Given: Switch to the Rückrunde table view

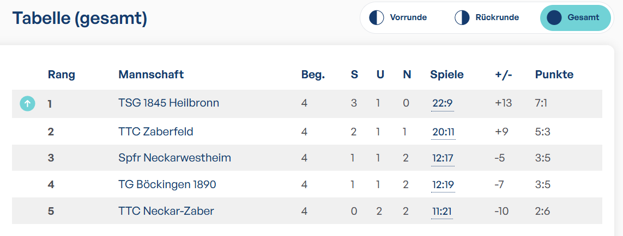Looking at the screenshot, I should point(487,17).
